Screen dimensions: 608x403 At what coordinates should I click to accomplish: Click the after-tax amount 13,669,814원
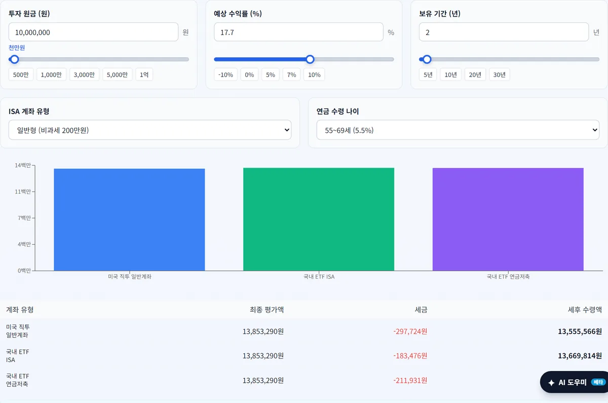580,356
